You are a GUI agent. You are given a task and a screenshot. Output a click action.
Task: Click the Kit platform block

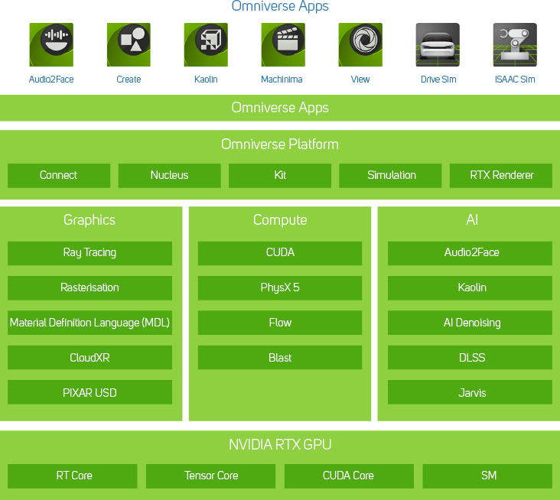click(x=280, y=175)
